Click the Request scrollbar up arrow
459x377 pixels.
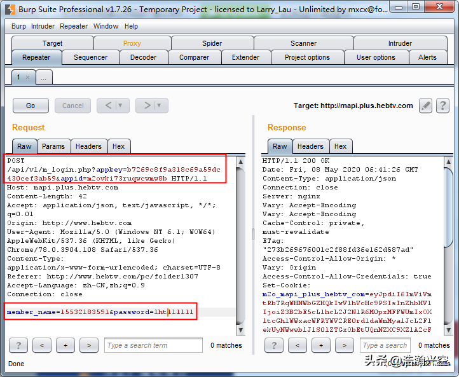point(240,161)
